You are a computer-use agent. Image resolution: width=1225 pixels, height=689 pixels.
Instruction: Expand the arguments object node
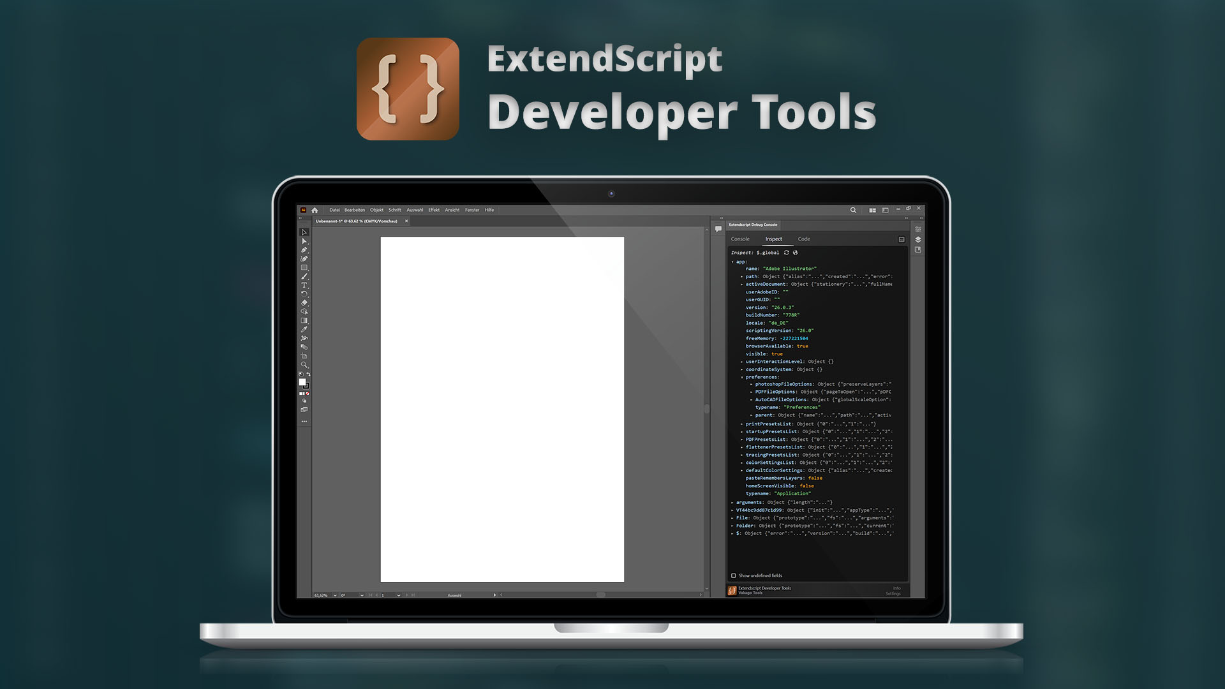pyautogui.click(x=732, y=503)
